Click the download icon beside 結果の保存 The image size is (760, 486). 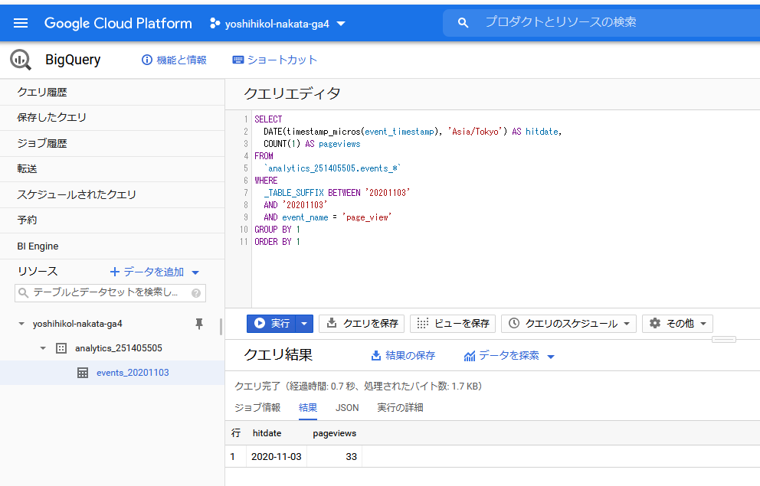[x=375, y=356]
